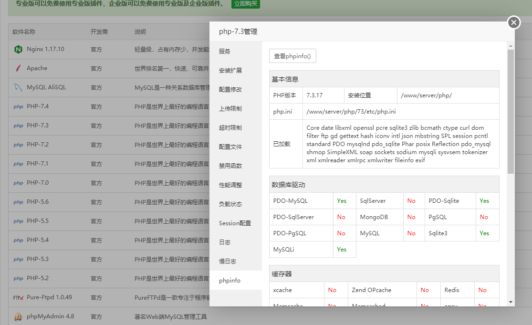
Task: Click the PHP-7.1 software name
Action: point(38,164)
